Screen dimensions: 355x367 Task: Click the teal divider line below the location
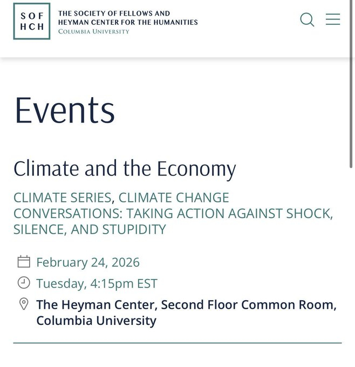click(x=177, y=343)
